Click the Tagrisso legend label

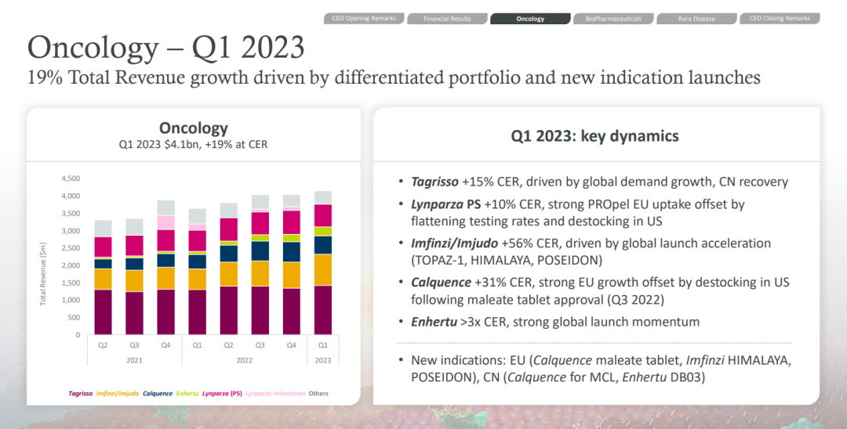(x=81, y=394)
